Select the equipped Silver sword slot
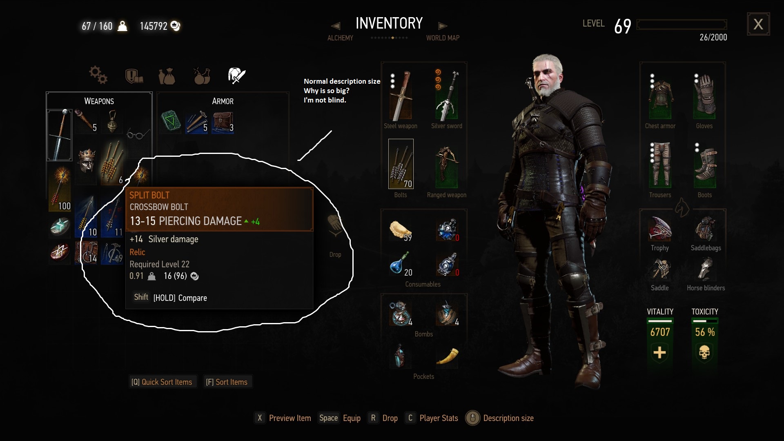Viewport: 784px width, 441px height. (447, 96)
